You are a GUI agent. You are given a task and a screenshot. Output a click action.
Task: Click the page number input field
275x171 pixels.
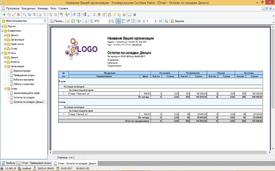point(150,21)
